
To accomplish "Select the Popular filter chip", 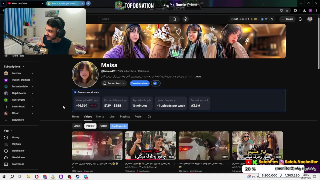I will pyautogui.click(x=90, y=126).
